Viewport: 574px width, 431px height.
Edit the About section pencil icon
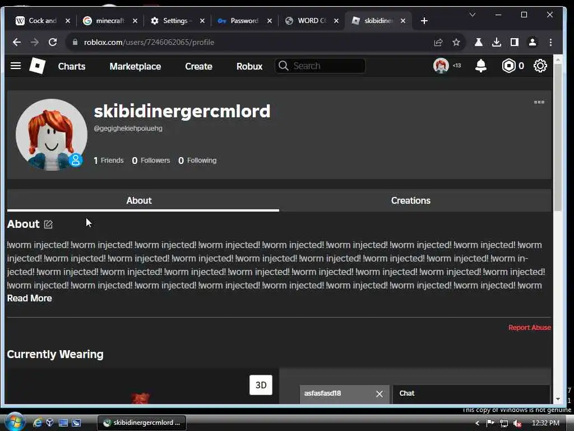click(x=48, y=224)
